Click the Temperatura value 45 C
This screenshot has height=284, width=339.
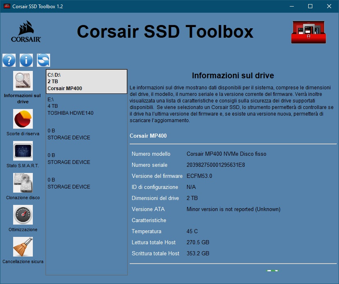tap(192, 232)
